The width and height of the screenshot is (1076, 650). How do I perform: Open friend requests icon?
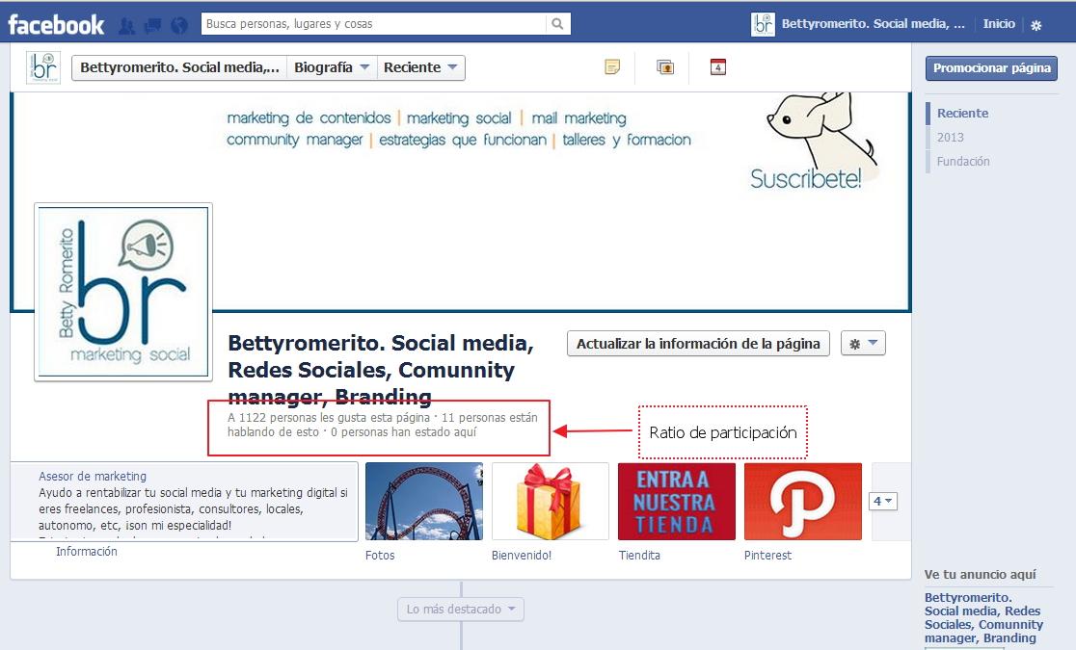click(x=127, y=26)
